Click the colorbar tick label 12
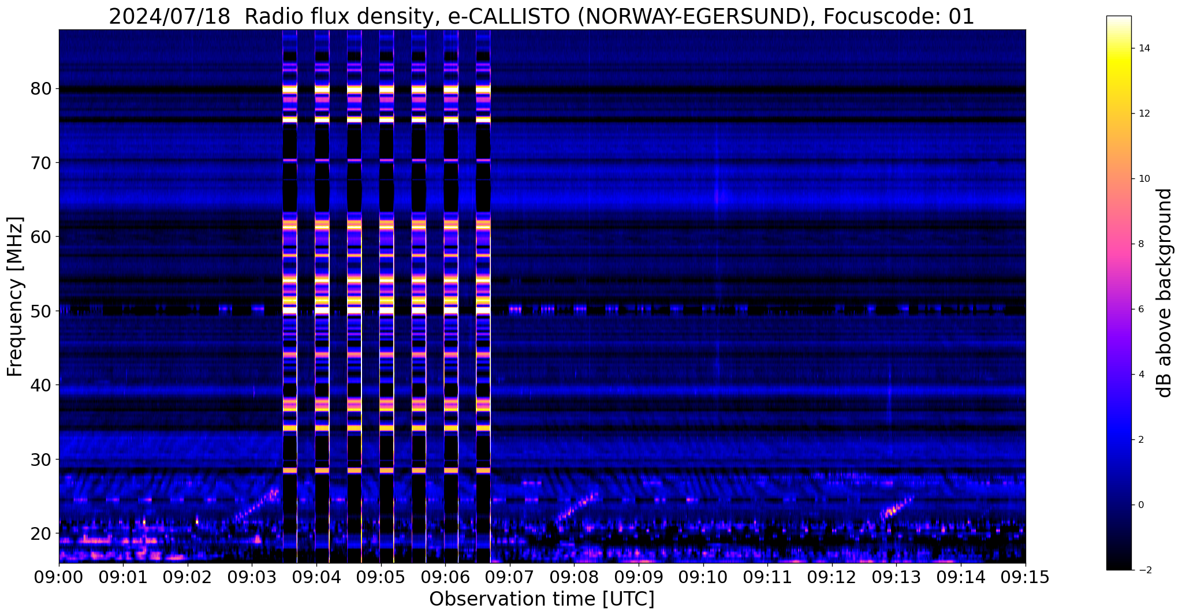Viewport: 1182px width, 616px height. (1145, 114)
